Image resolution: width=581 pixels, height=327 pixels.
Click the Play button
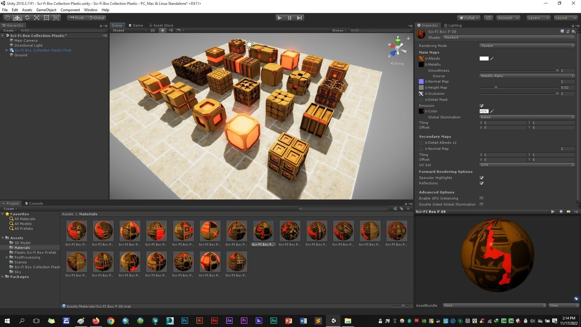pyautogui.click(x=280, y=18)
